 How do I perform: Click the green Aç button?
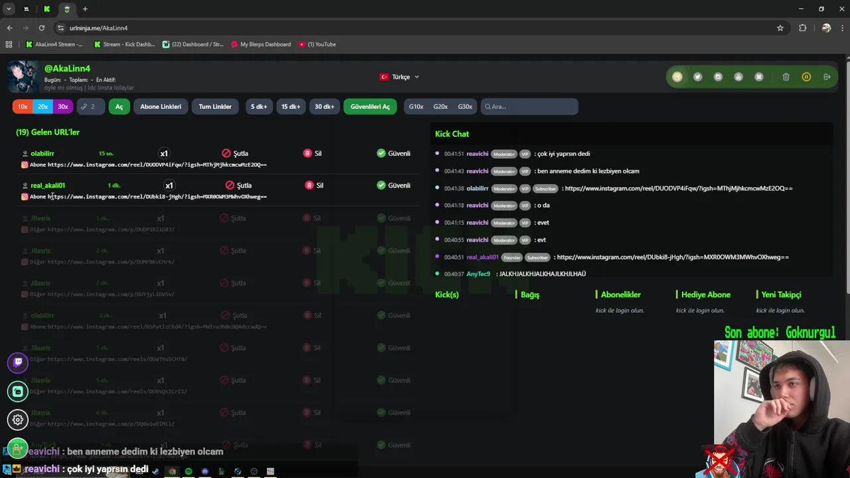pos(120,106)
